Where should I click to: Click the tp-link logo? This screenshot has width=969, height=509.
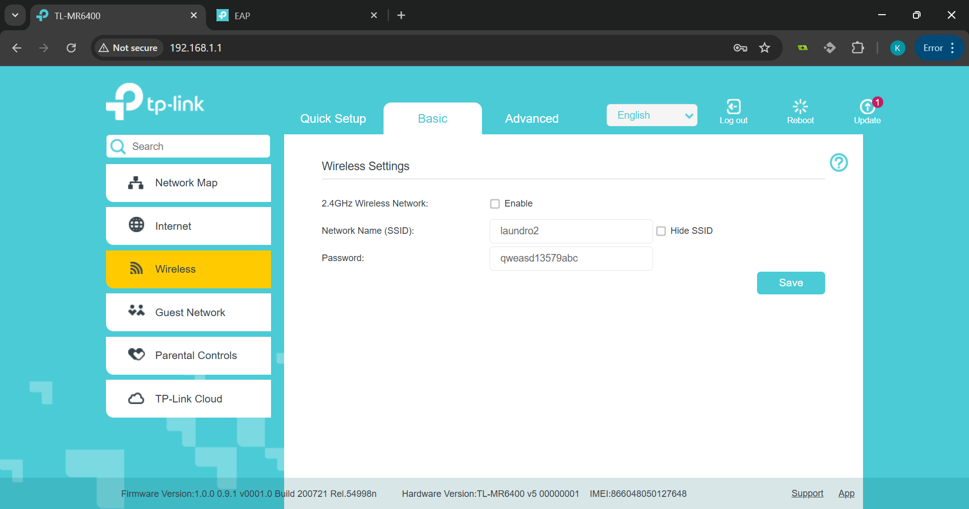[155, 101]
